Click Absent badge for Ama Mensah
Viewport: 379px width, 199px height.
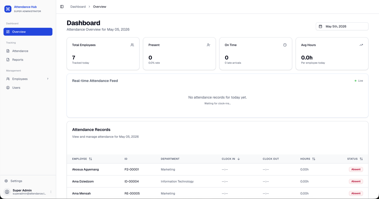[356, 193]
